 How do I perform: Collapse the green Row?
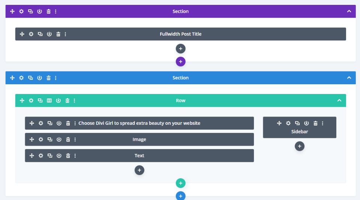(339, 100)
